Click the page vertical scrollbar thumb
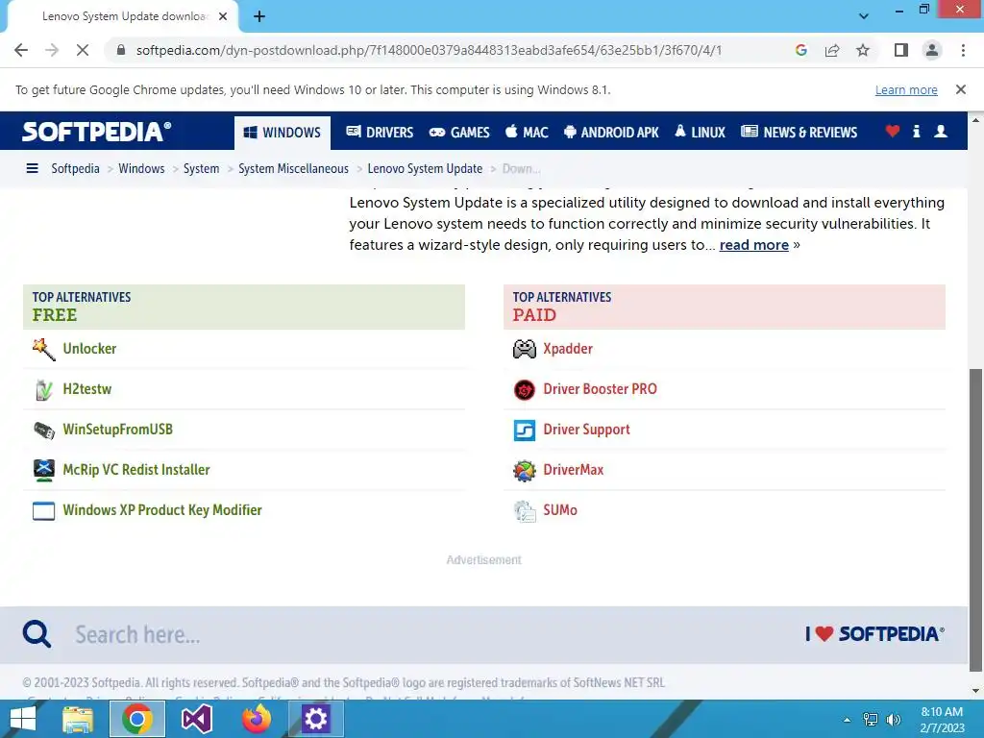This screenshot has width=984, height=738. point(976,520)
